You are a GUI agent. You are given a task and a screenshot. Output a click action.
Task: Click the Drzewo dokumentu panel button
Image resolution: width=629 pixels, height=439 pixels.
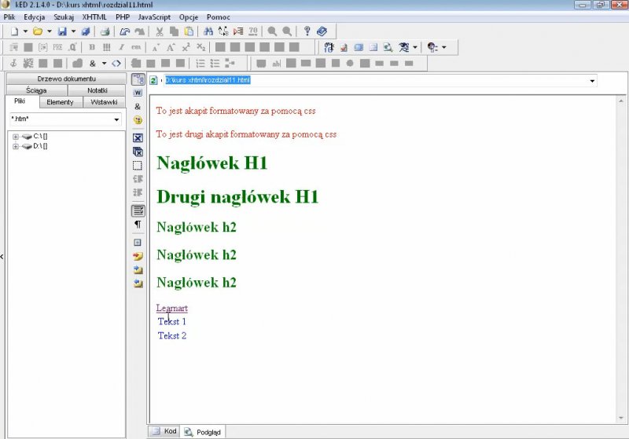coord(66,79)
